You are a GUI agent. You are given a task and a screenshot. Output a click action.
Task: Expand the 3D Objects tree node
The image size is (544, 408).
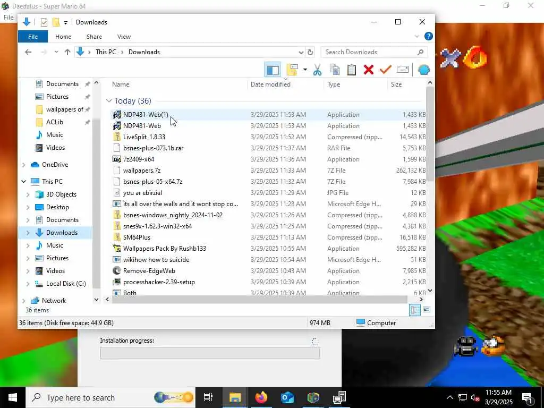pyautogui.click(x=28, y=194)
